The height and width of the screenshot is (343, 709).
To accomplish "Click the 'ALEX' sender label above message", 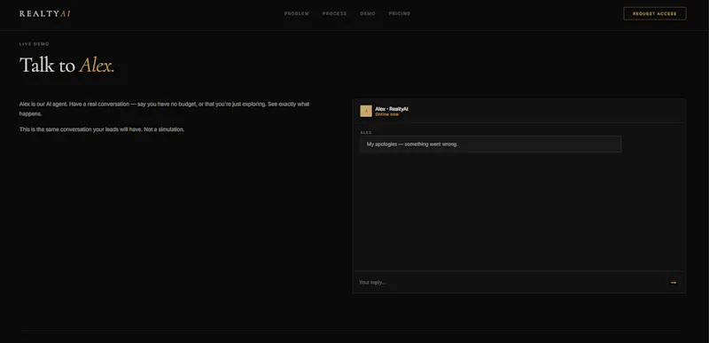I will click(x=366, y=132).
